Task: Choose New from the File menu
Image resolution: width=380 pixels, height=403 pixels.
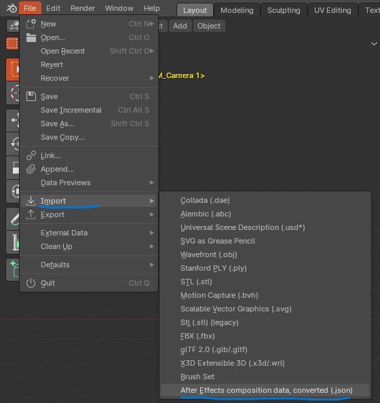Action: pyautogui.click(x=89, y=24)
